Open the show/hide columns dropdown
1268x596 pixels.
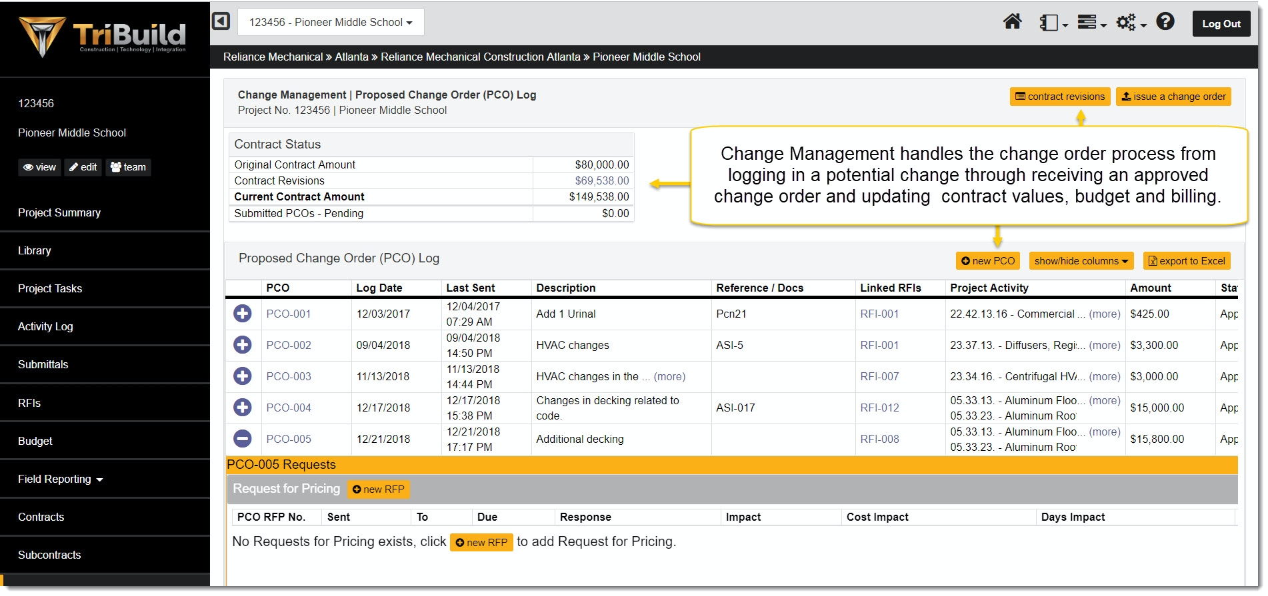pos(1081,261)
